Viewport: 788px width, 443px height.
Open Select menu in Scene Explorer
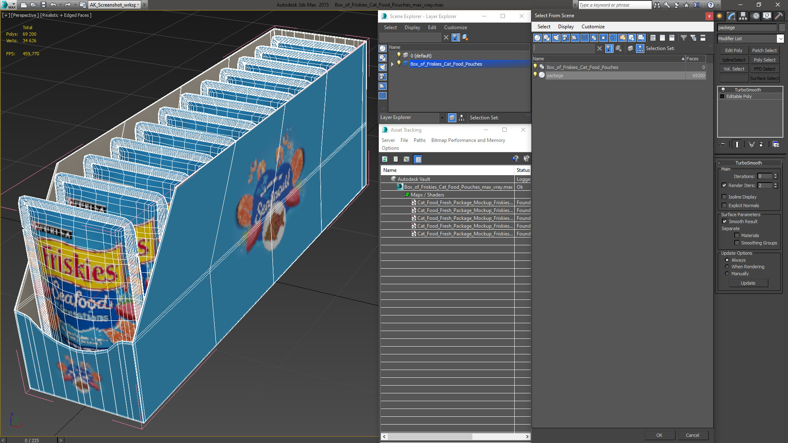[x=390, y=27]
